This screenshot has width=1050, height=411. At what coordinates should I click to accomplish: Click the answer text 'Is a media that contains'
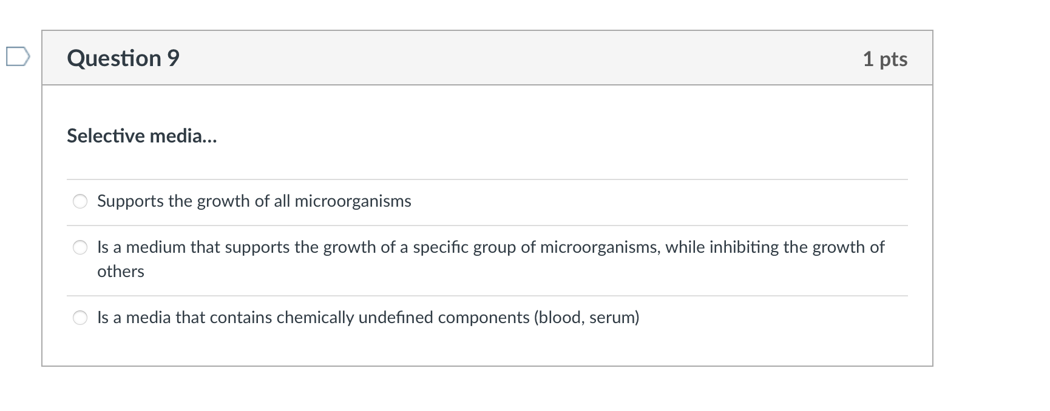pos(368,318)
